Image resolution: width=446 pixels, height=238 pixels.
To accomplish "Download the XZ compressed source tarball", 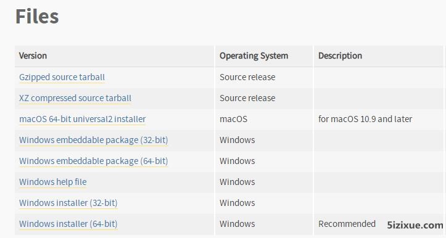I will coord(75,98).
